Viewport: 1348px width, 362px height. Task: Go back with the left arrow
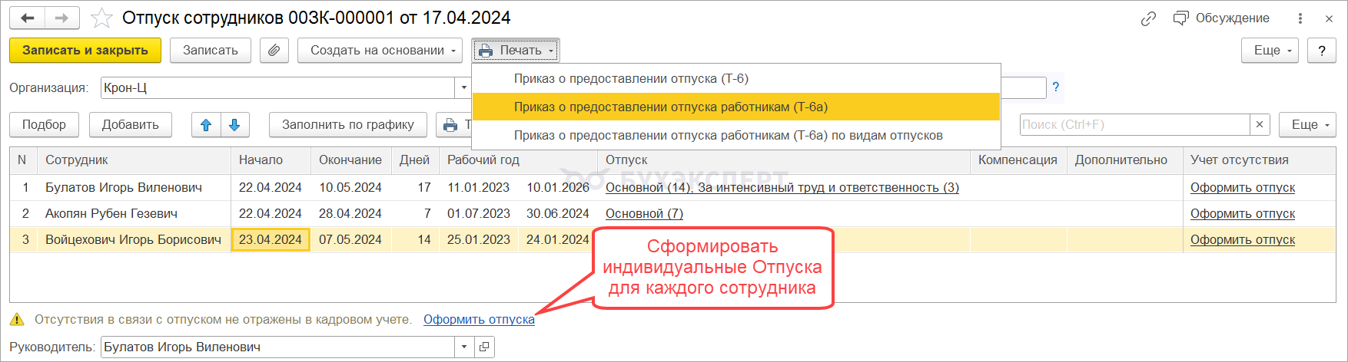28,18
